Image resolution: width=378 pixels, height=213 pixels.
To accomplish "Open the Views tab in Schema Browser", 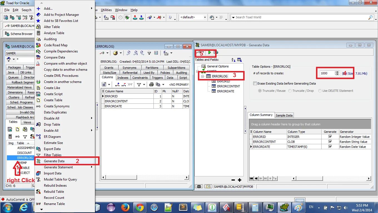I will 27,122.
